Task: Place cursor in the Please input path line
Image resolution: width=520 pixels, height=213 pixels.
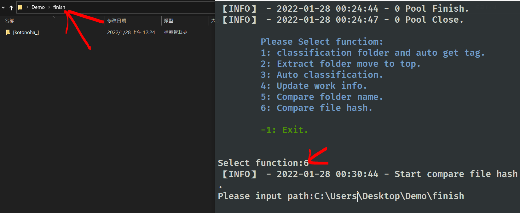Action: [x=341, y=196]
